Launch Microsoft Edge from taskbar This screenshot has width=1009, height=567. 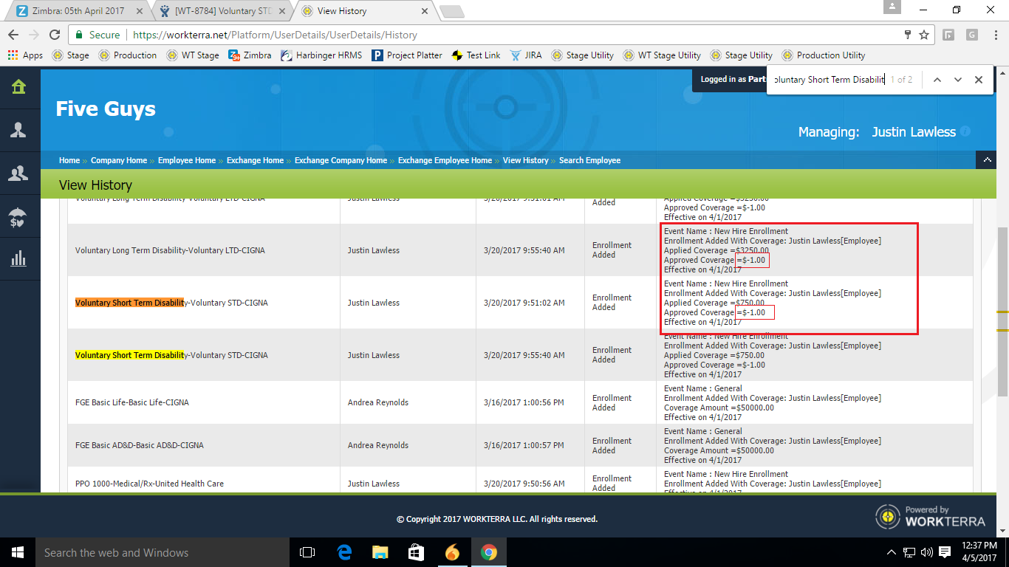pyautogui.click(x=344, y=552)
